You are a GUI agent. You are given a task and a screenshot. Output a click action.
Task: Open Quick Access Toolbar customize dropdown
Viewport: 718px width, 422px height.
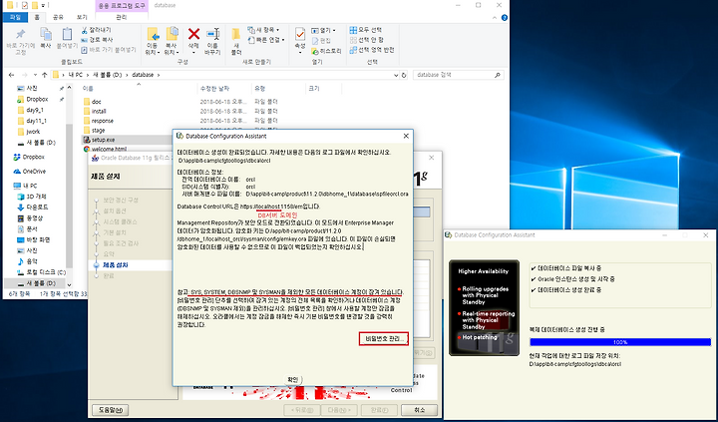[x=44, y=6]
